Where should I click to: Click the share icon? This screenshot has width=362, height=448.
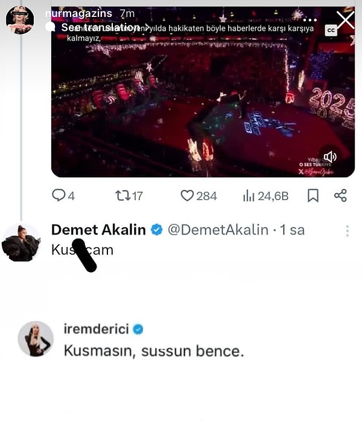pos(340,196)
